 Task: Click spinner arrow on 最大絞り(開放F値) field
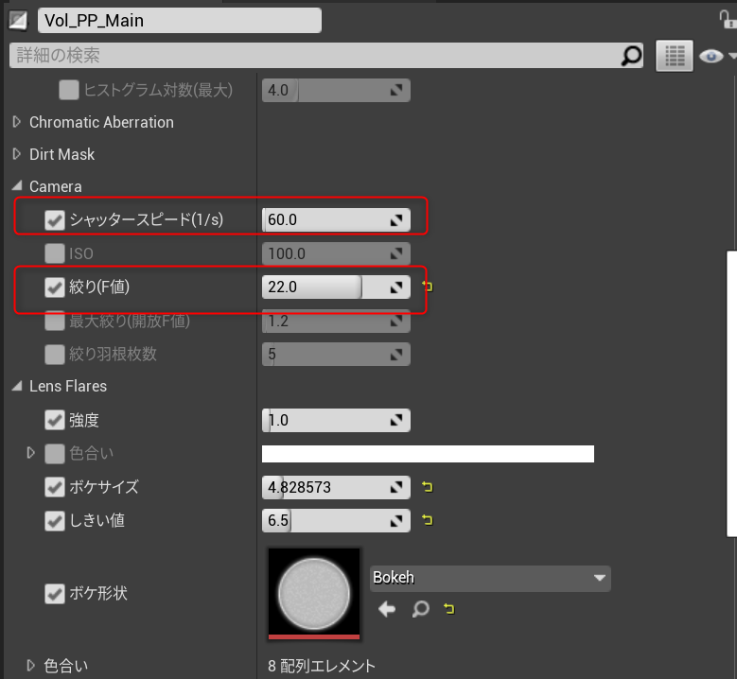(x=396, y=321)
